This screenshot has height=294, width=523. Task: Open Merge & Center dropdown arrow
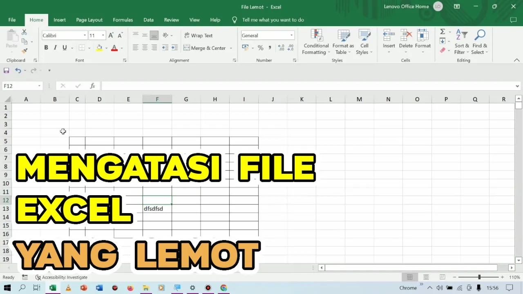point(231,48)
